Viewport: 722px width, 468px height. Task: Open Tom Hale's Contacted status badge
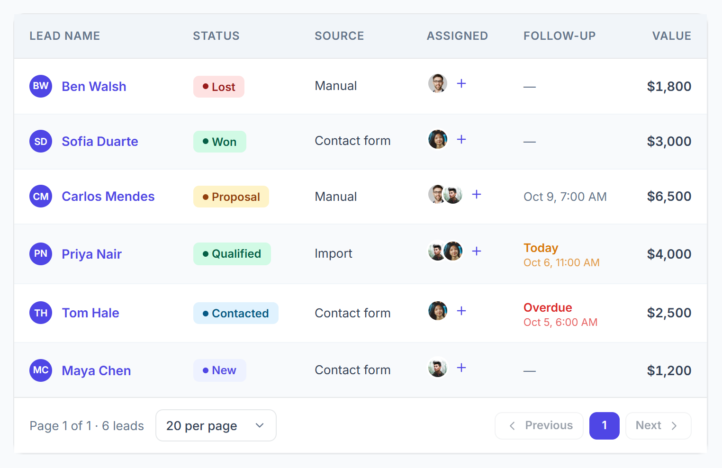(x=236, y=313)
